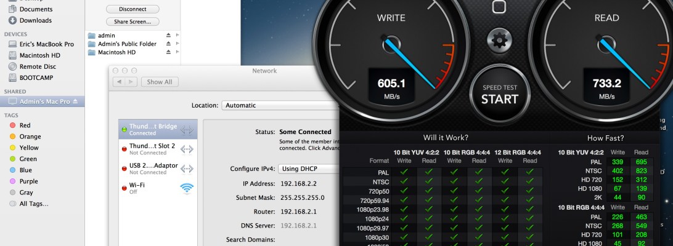This screenshot has height=246, width=673.
Task: Click eject icon next to admin share
Action: [x=168, y=36]
